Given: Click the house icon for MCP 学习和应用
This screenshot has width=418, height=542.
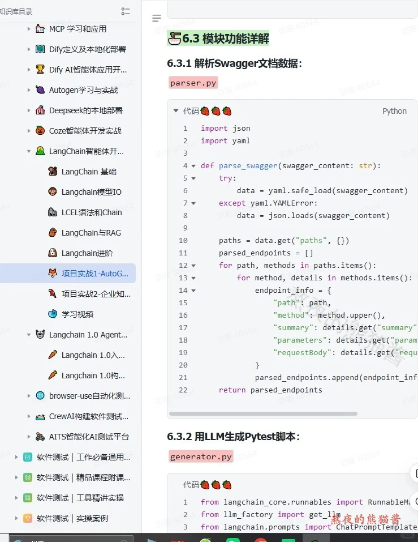Looking at the screenshot, I should (40, 29).
